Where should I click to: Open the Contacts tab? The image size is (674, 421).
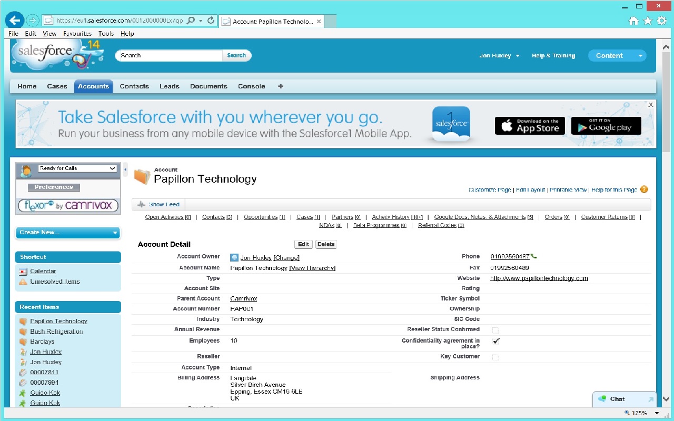(134, 86)
